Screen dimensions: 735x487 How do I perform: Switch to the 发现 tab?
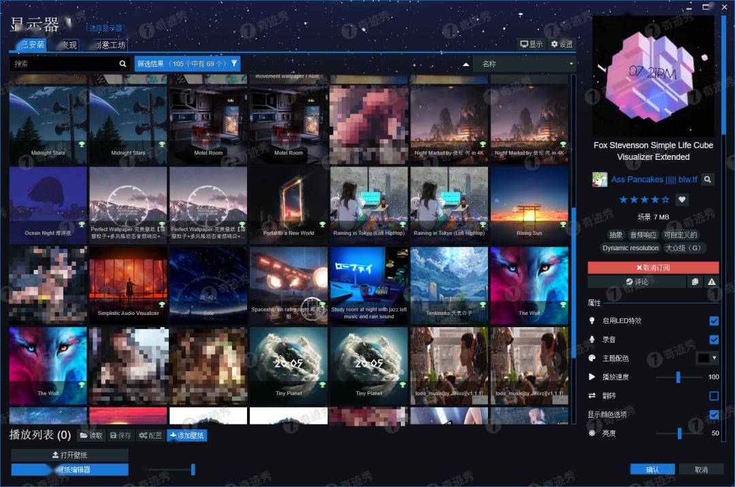point(71,46)
